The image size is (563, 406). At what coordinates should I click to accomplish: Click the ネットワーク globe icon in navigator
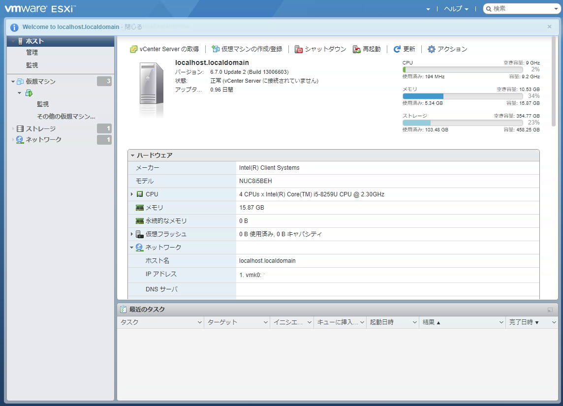(20, 140)
